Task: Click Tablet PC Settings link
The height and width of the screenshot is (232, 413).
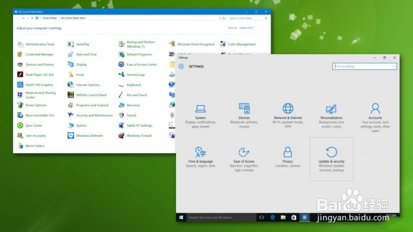Action: click(140, 125)
